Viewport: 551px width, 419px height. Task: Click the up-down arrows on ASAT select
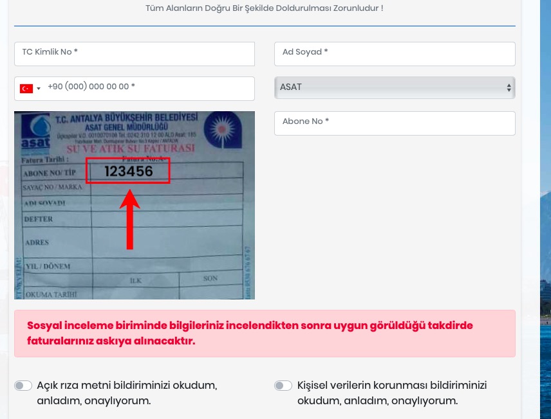coord(509,87)
